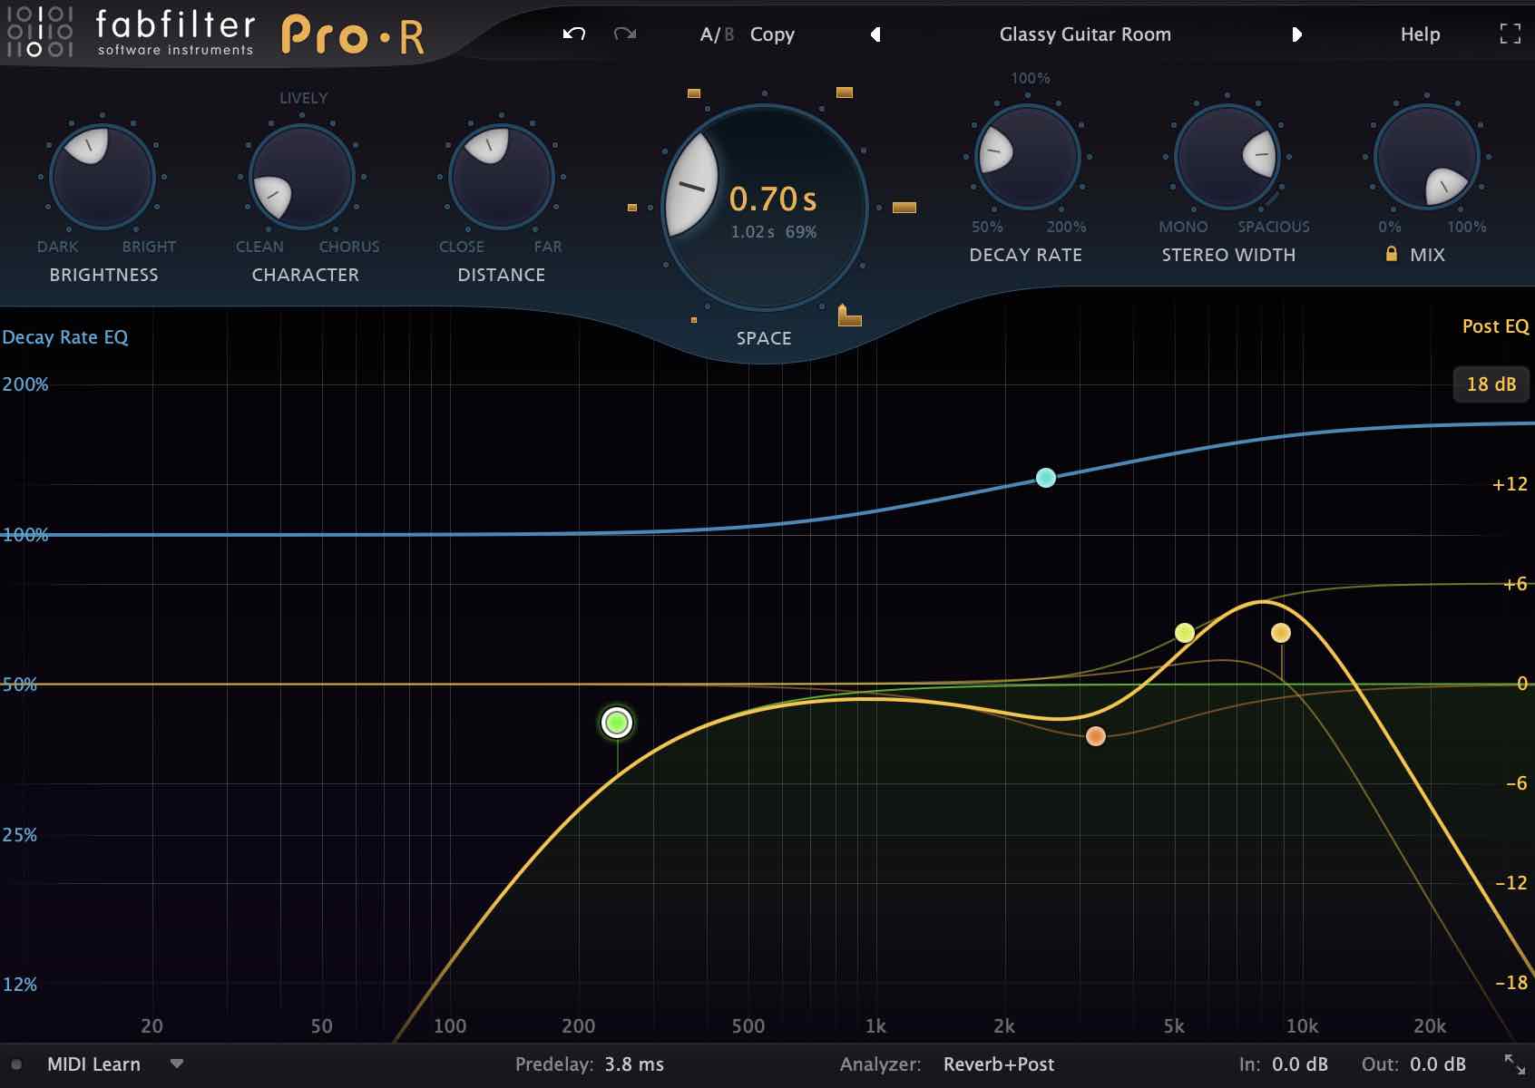Viewport: 1535px width, 1088px height.
Task: Click the large Space knob
Action: pyautogui.click(x=765, y=207)
